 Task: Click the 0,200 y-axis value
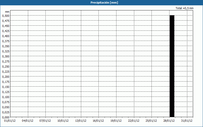pos(6,77)
